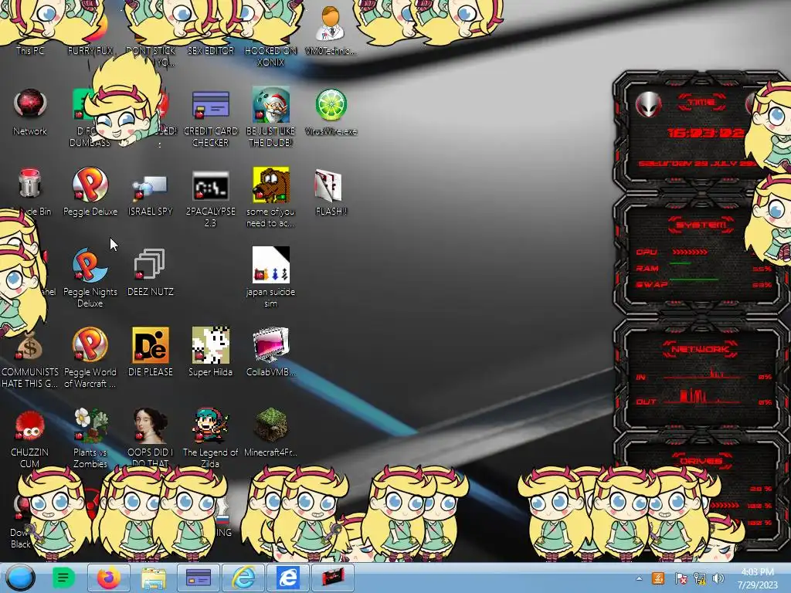Launch Plants vs Zombies shortcut
The height and width of the screenshot is (593, 791).
90,425
